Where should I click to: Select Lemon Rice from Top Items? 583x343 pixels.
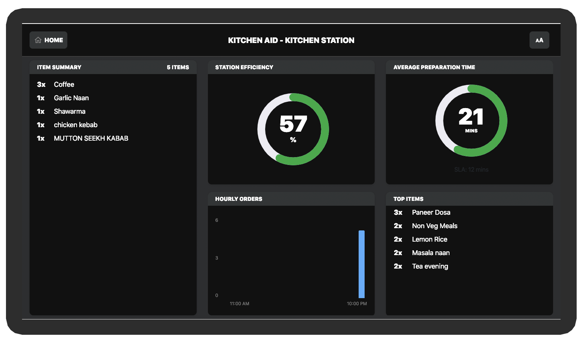[429, 239]
